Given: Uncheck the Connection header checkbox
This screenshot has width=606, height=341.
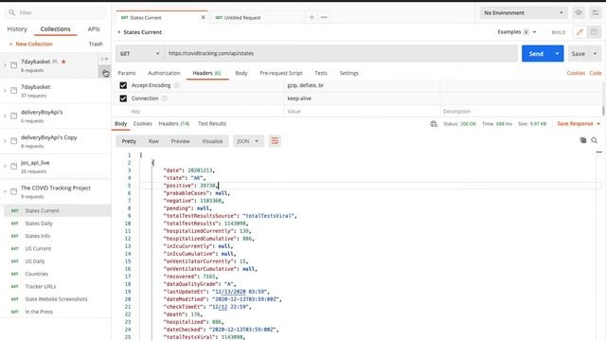Looking at the screenshot, I should coord(123,99).
